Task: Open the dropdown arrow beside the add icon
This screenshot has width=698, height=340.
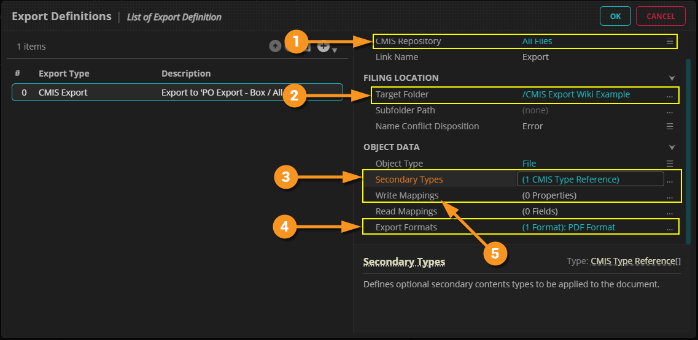Action: [335, 50]
